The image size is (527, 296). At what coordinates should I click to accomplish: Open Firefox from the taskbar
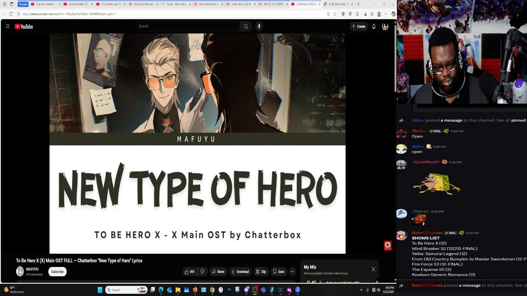[195, 290]
